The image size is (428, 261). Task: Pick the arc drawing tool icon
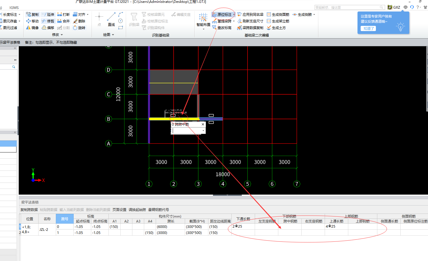[121, 14]
